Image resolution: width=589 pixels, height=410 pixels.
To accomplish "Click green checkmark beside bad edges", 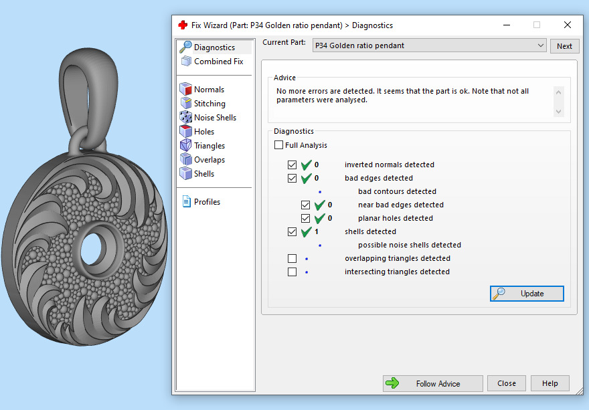I will click(x=307, y=178).
